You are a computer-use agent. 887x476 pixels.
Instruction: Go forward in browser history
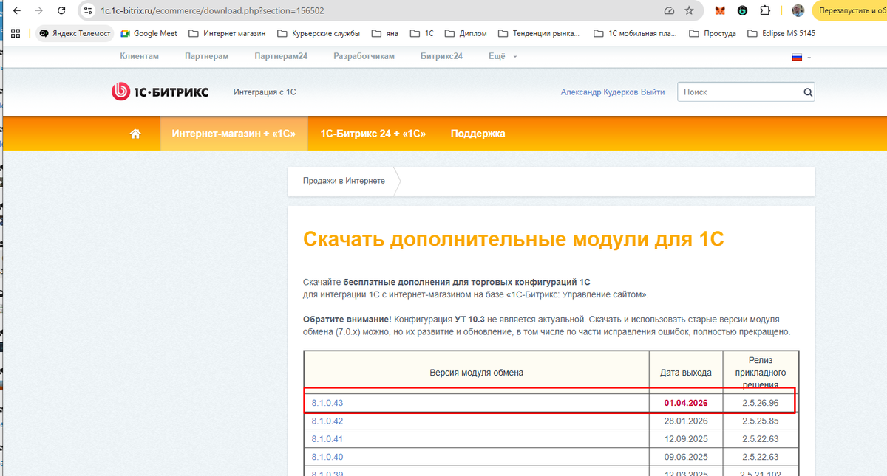(38, 11)
